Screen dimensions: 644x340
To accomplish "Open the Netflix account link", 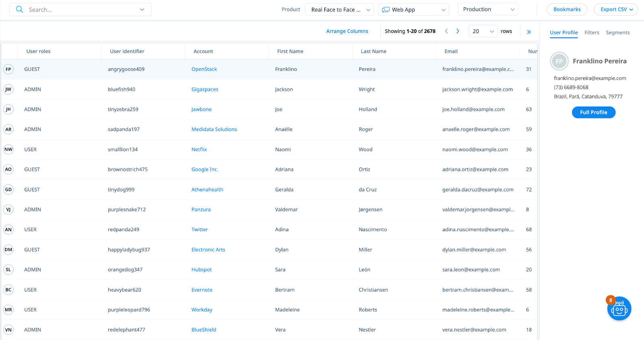I will click(x=199, y=150).
